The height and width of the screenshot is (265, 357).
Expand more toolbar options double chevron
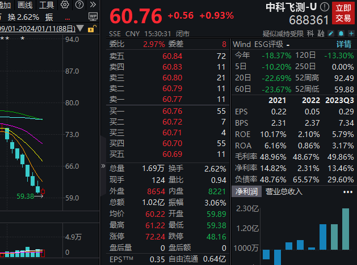click(x=93, y=5)
